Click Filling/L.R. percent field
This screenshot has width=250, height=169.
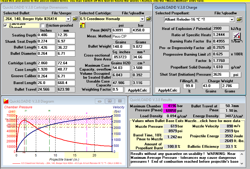189,86
